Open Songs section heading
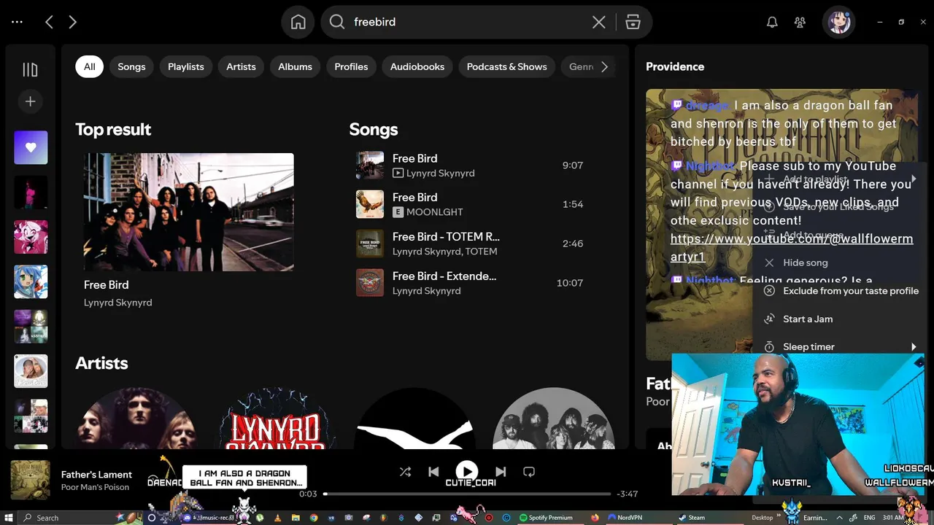Screen dimensions: 934x525 (374, 129)
